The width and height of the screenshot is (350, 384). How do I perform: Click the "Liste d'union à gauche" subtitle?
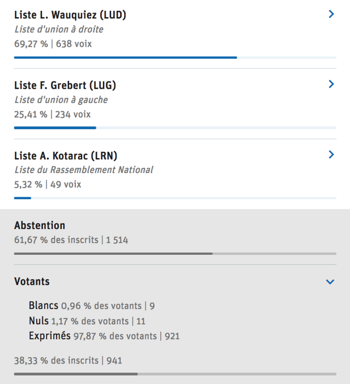[61, 100]
